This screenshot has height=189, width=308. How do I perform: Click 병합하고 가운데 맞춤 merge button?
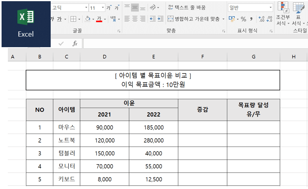pos(193,19)
